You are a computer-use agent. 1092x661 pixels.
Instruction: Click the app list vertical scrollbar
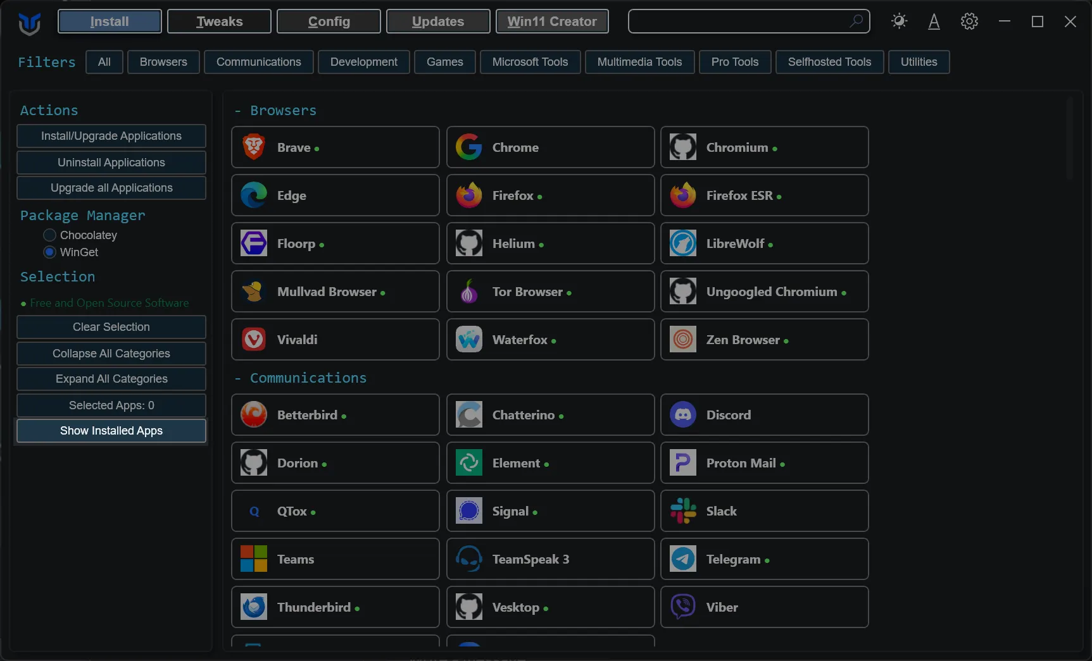(x=1070, y=139)
